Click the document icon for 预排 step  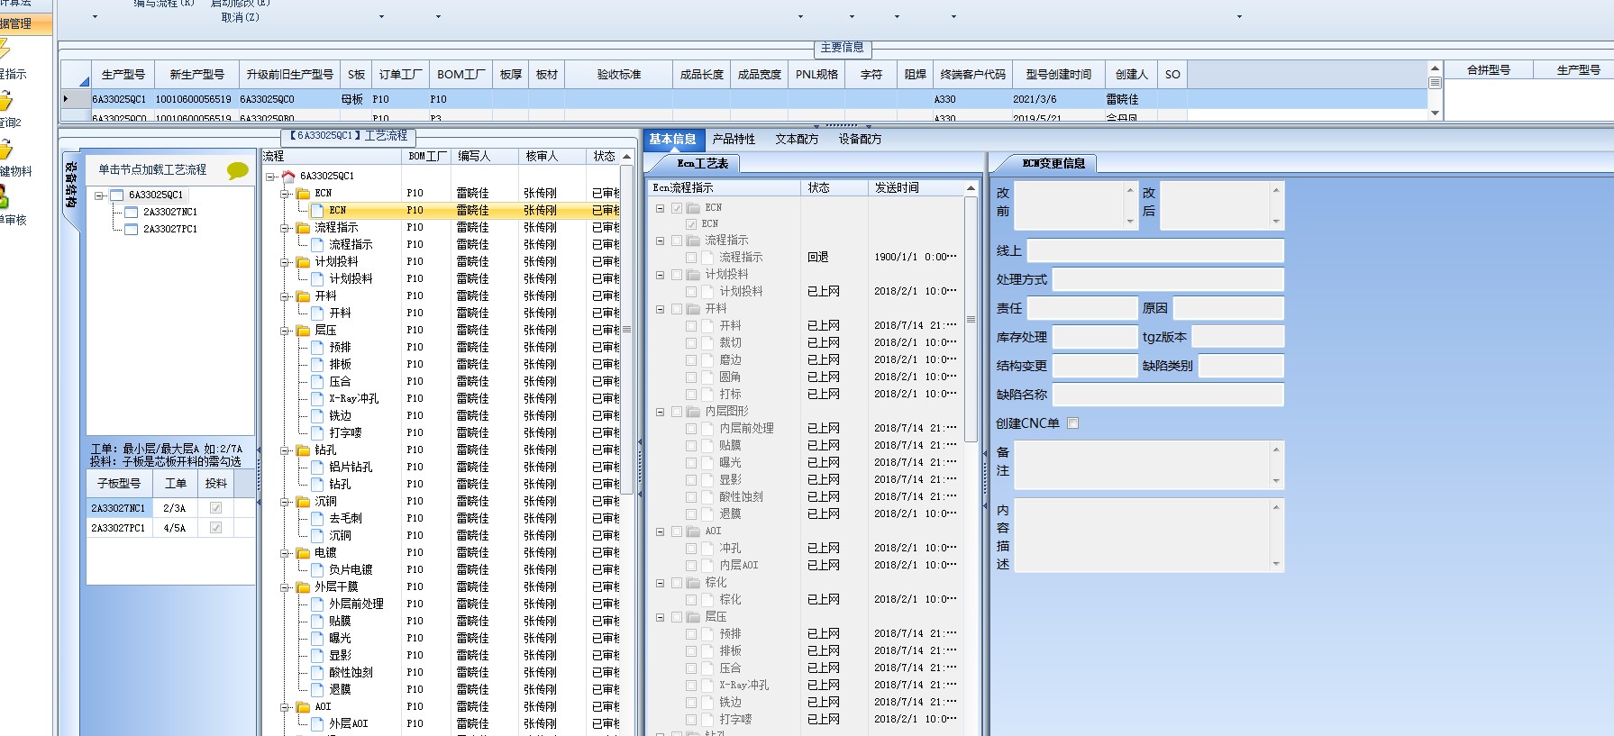tap(317, 347)
